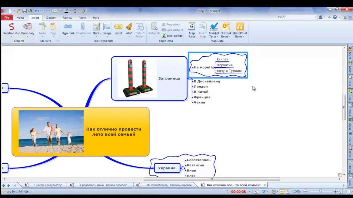
Task: Add a Boundary around topics
Action: point(28,30)
